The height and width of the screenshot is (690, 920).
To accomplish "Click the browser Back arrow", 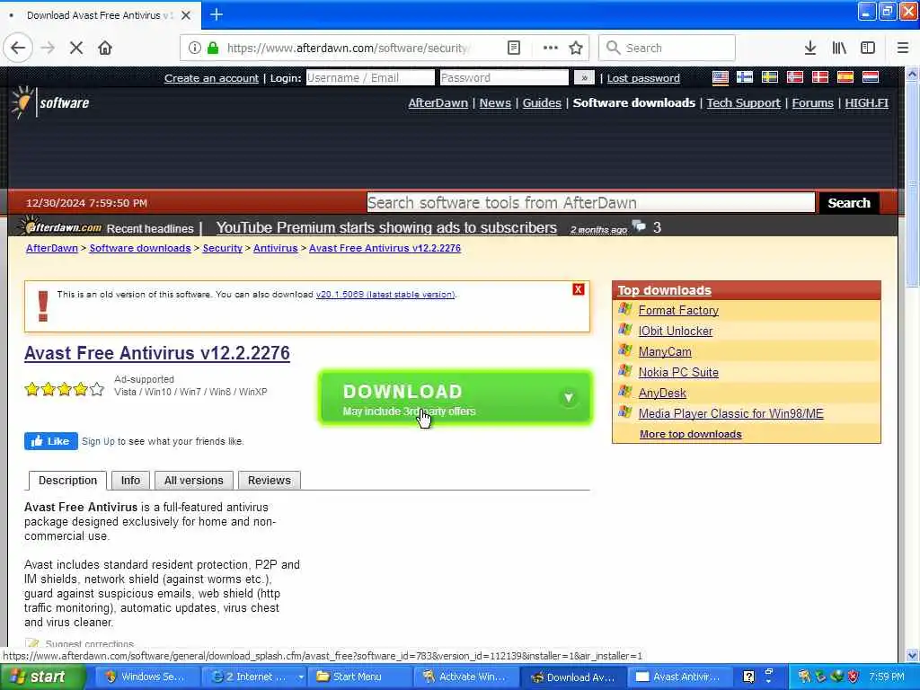I will tap(18, 48).
